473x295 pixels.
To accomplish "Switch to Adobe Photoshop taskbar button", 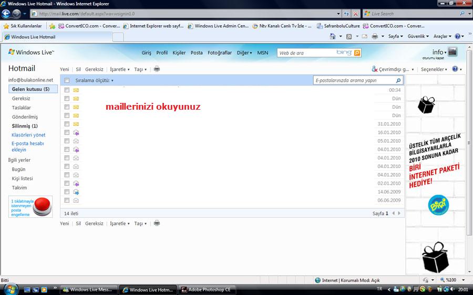I will [207, 290].
